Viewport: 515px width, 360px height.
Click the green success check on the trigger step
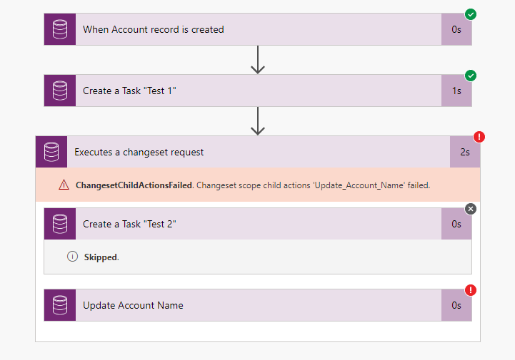[x=471, y=14]
